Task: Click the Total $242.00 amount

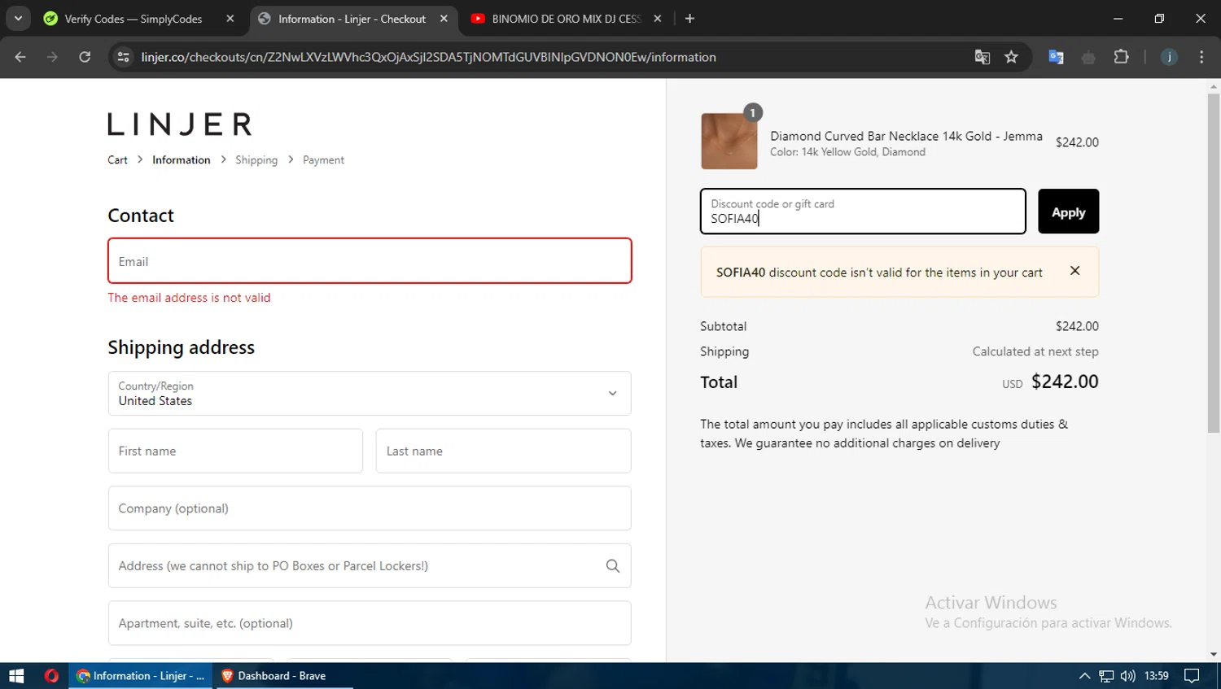Action: tap(1065, 382)
